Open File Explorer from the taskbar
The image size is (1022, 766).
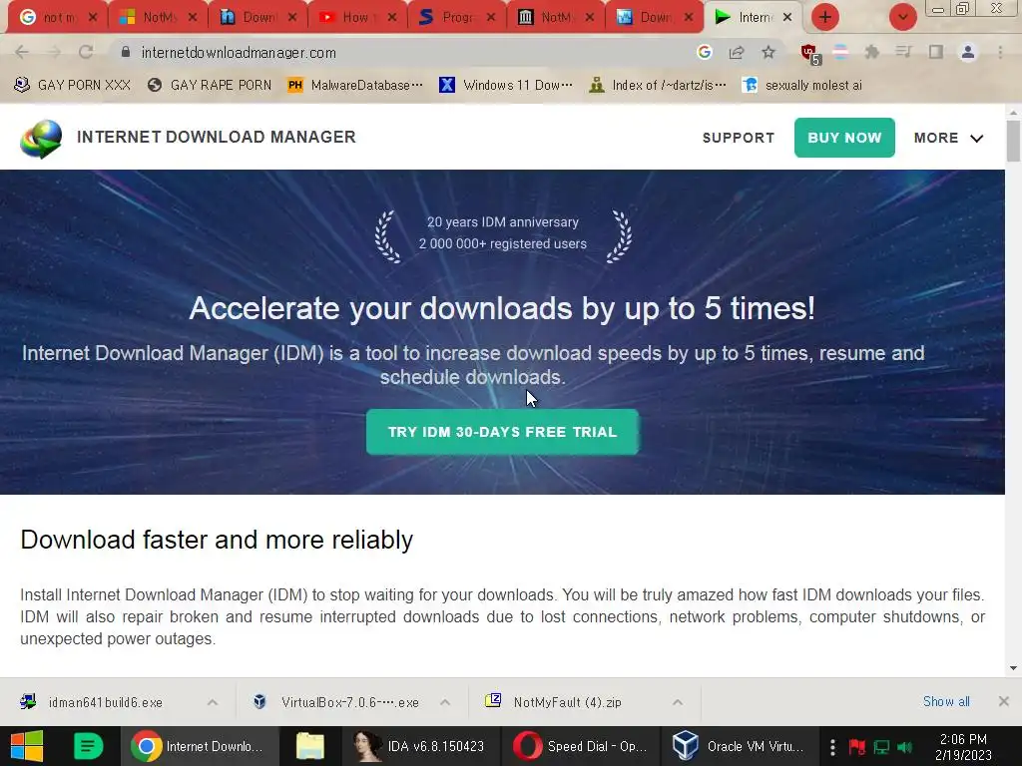[x=310, y=746]
